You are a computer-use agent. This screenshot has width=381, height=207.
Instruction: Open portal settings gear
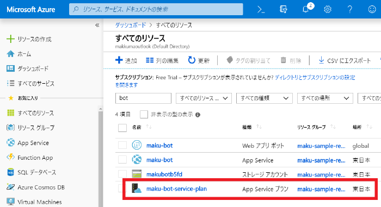click(x=328, y=9)
